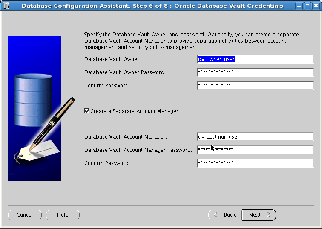Viewport: 322px width, 229px height.
Task: Click the Database Vault Owner Password field
Action: coord(255,72)
